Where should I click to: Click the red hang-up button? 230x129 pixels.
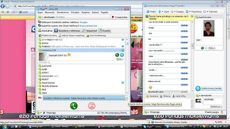(x=92, y=106)
